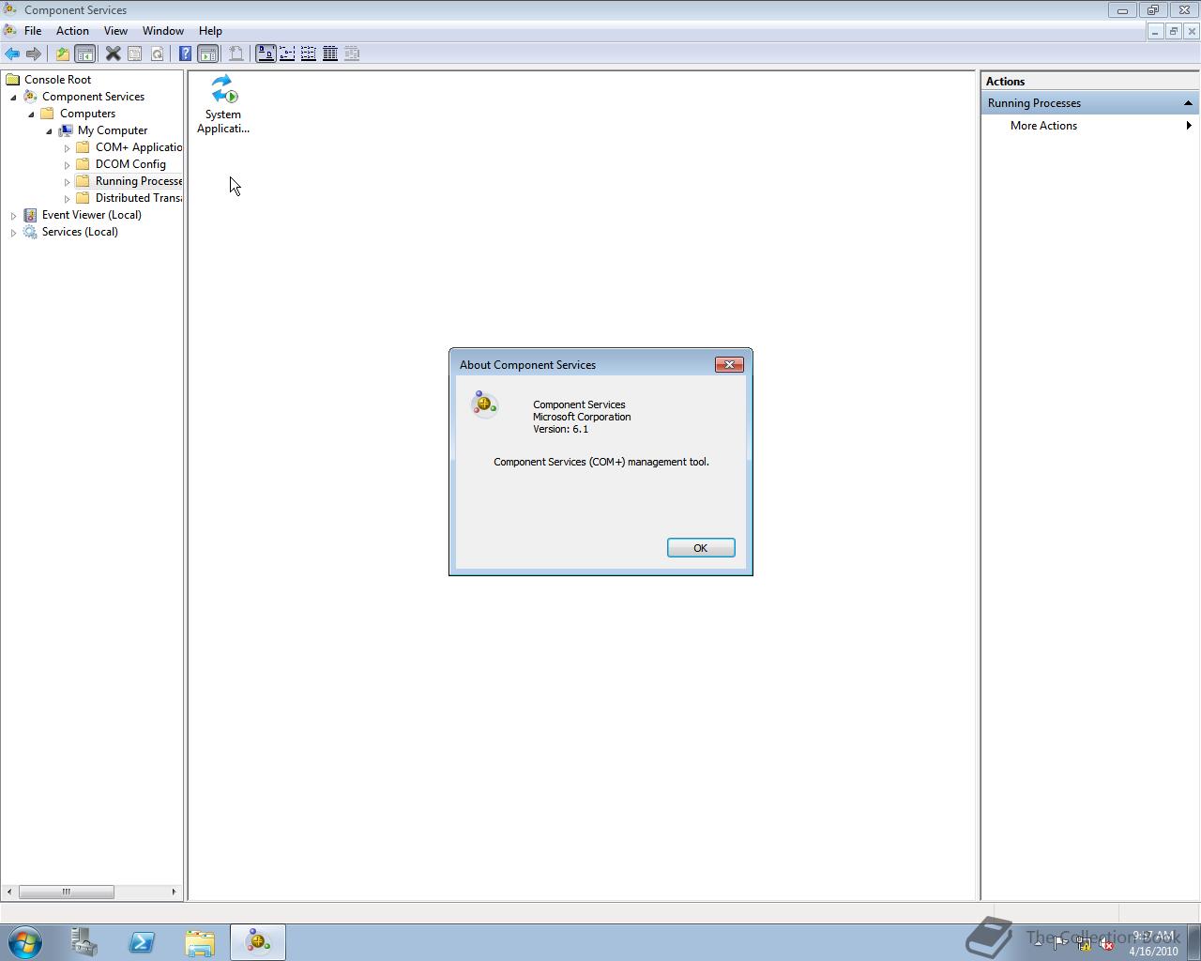Switch to Status view icon
This screenshot has height=961, width=1201.
pyautogui.click(x=352, y=53)
